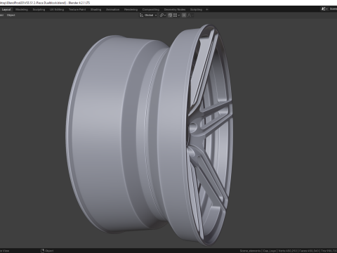
Task: Go to the UV Editing workspace
Action: tap(57, 10)
